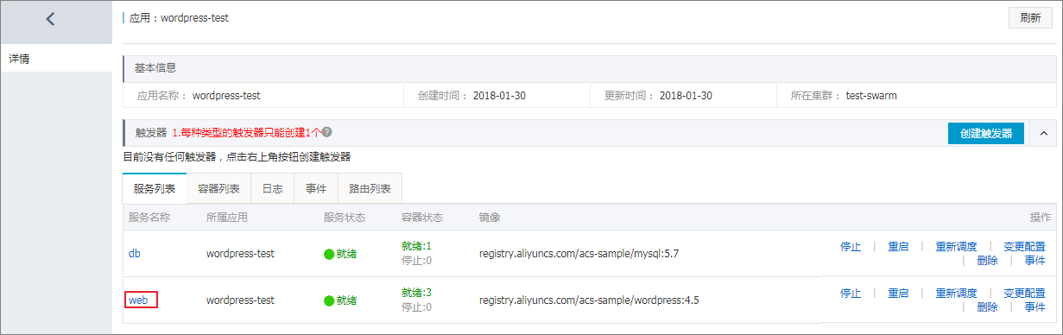This screenshot has height=335, width=1063.
Task: Click the 刷新 refresh button
Action: 1030,17
